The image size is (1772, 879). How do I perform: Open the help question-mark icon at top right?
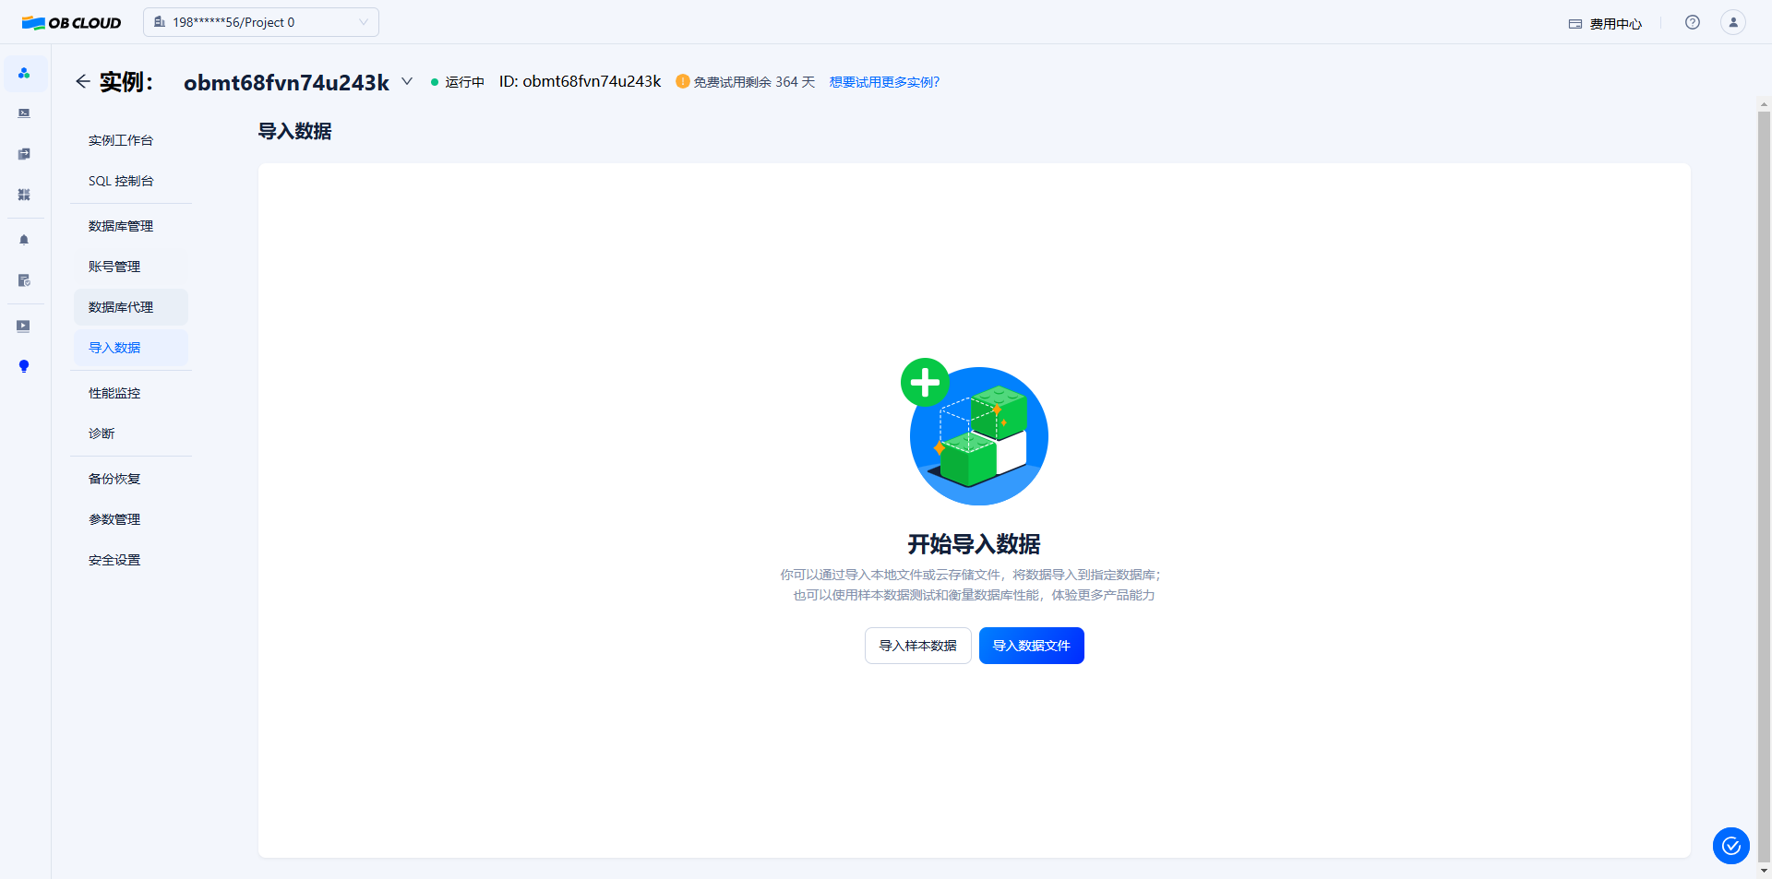(x=1693, y=22)
